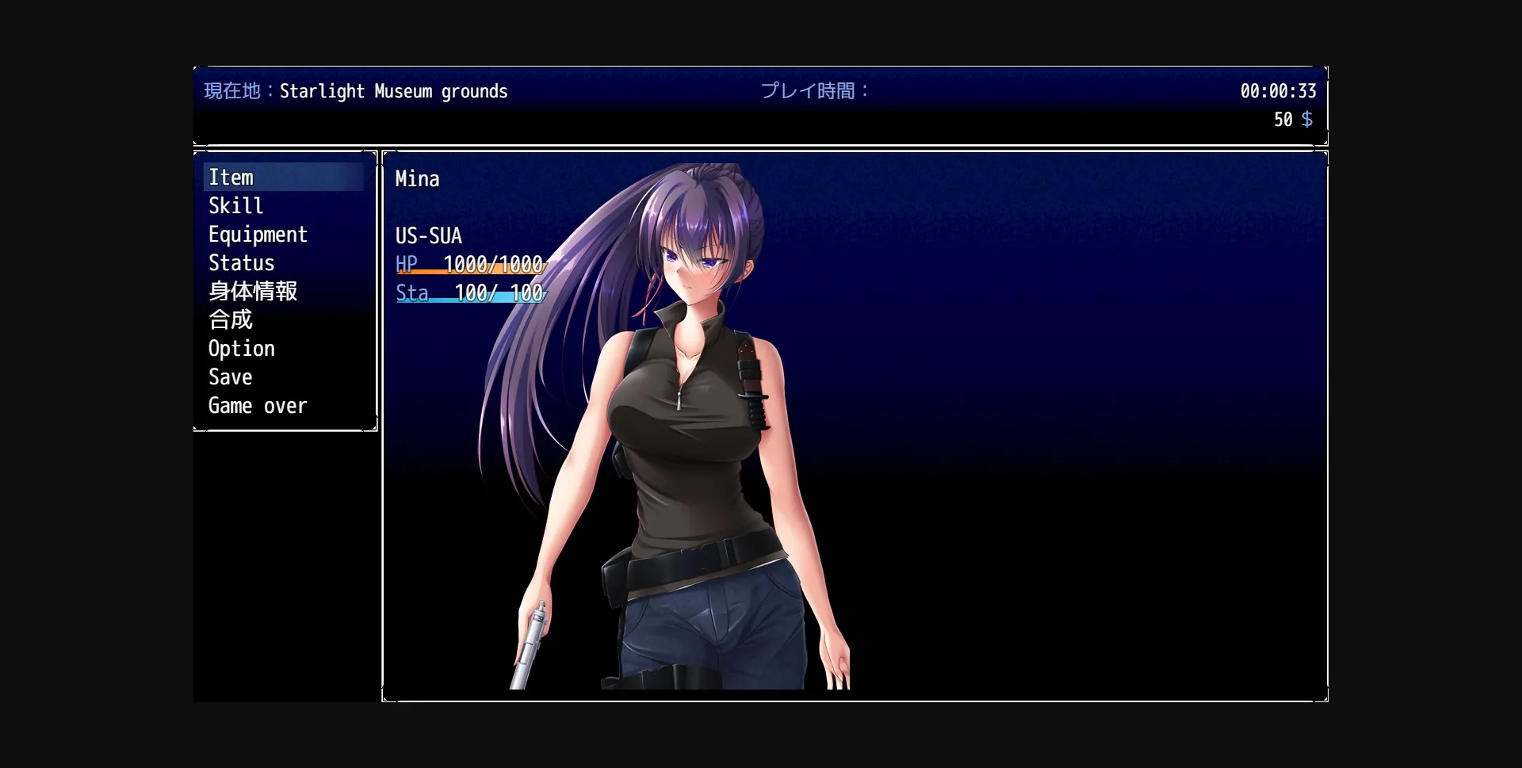Click the 00:00:33 play timer
The height and width of the screenshot is (768, 1522).
click(x=1278, y=92)
